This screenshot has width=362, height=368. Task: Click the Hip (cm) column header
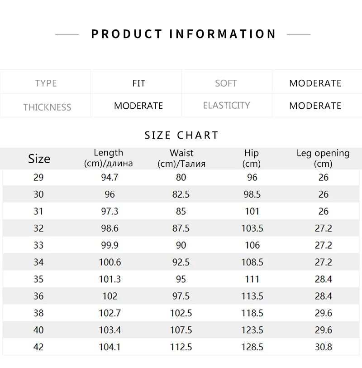pos(252,158)
